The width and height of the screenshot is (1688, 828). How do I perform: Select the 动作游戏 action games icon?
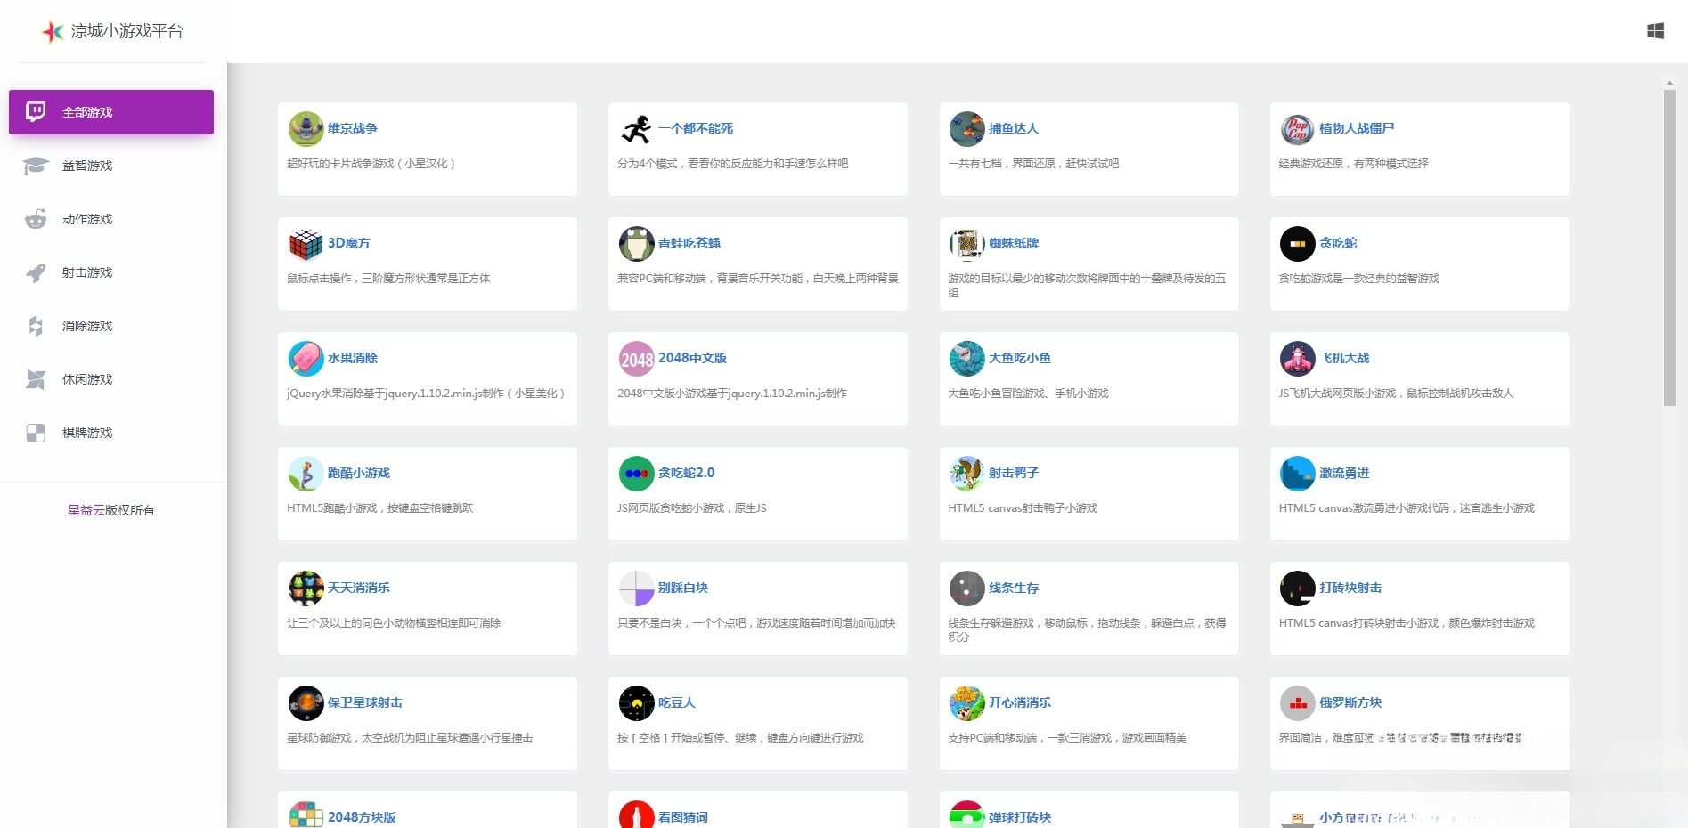tap(35, 219)
